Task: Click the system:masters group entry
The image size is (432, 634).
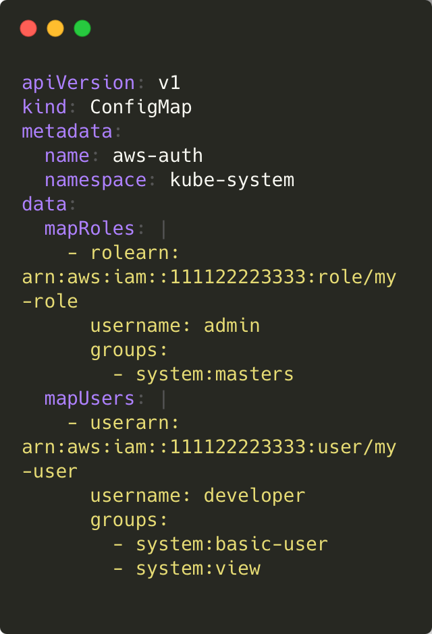Action: pos(203,374)
